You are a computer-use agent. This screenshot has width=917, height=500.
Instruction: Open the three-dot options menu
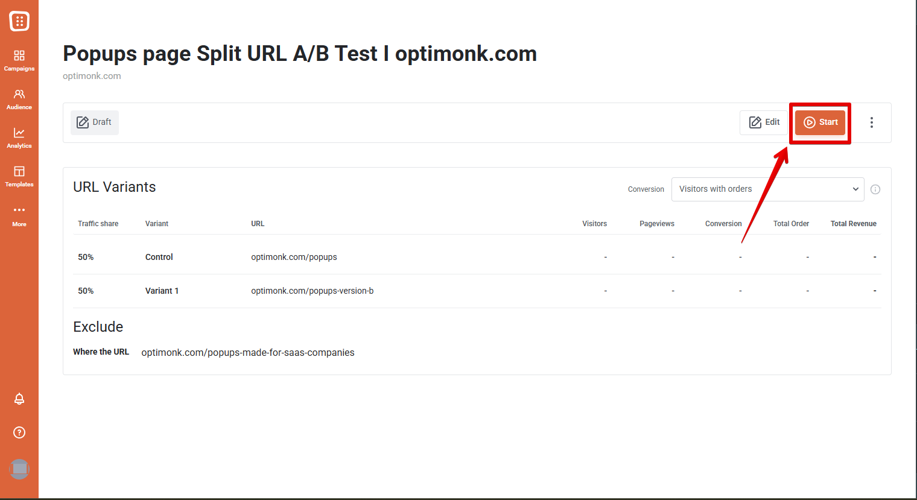[872, 122]
